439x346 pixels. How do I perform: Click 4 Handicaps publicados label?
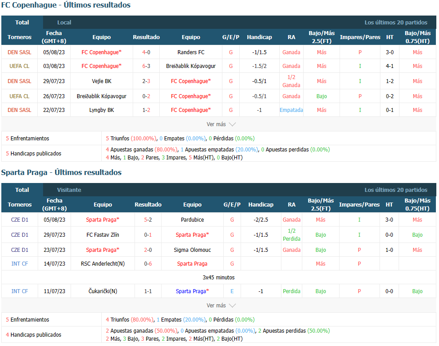(34, 335)
